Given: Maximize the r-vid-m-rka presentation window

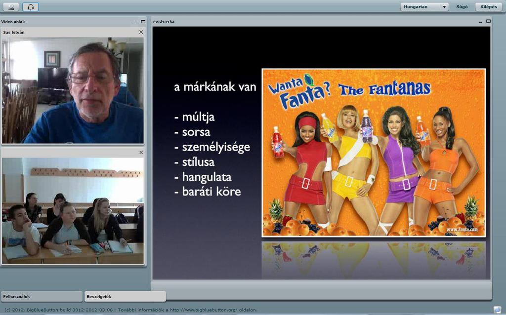Looking at the screenshot, I should coord(489,21).
